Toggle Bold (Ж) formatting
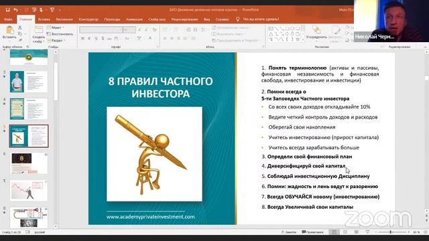Image resolution: width=429 pixels, height=241 pixels. [x=82, y=39]
